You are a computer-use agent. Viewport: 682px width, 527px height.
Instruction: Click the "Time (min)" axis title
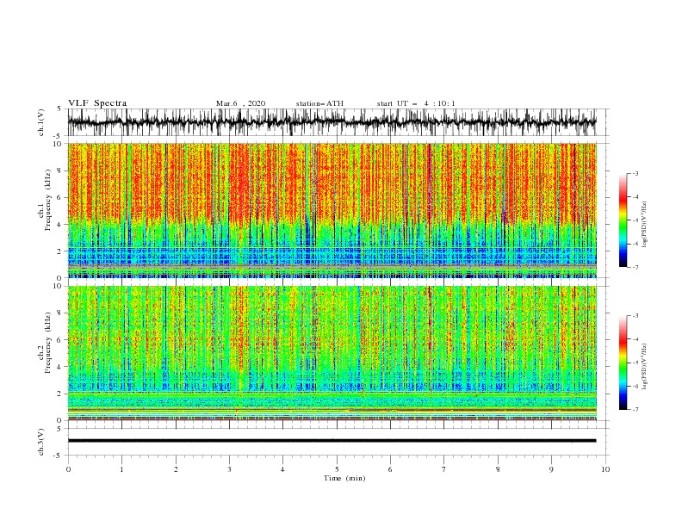pyautogui.click(x=344, y=478)
